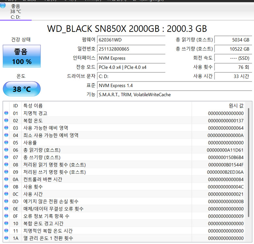Click the status orb for 치명적 경고 row
This screenshot has width=254, height=244.
6,113
